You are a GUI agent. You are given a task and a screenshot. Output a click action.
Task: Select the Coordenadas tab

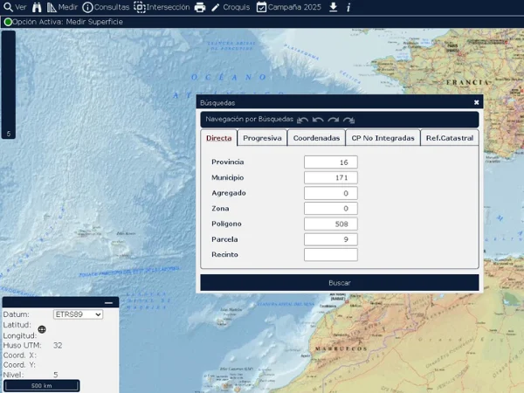tap(316, 138)
